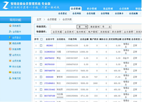Click the 会员换卡 quick action button

pos(68,32)
